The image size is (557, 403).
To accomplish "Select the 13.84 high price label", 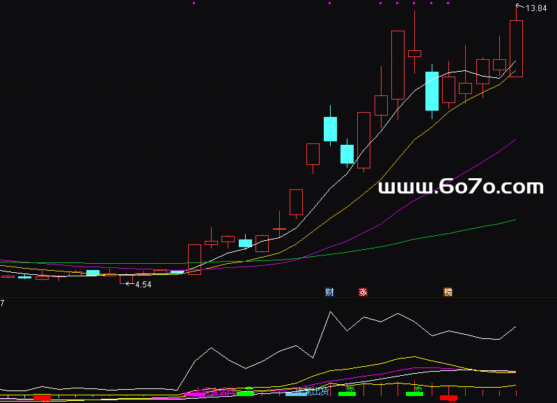I will (x=536, y=8).
